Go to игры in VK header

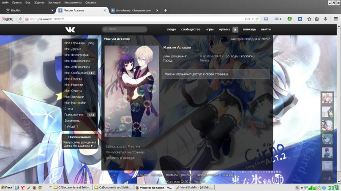coord(210,29)
